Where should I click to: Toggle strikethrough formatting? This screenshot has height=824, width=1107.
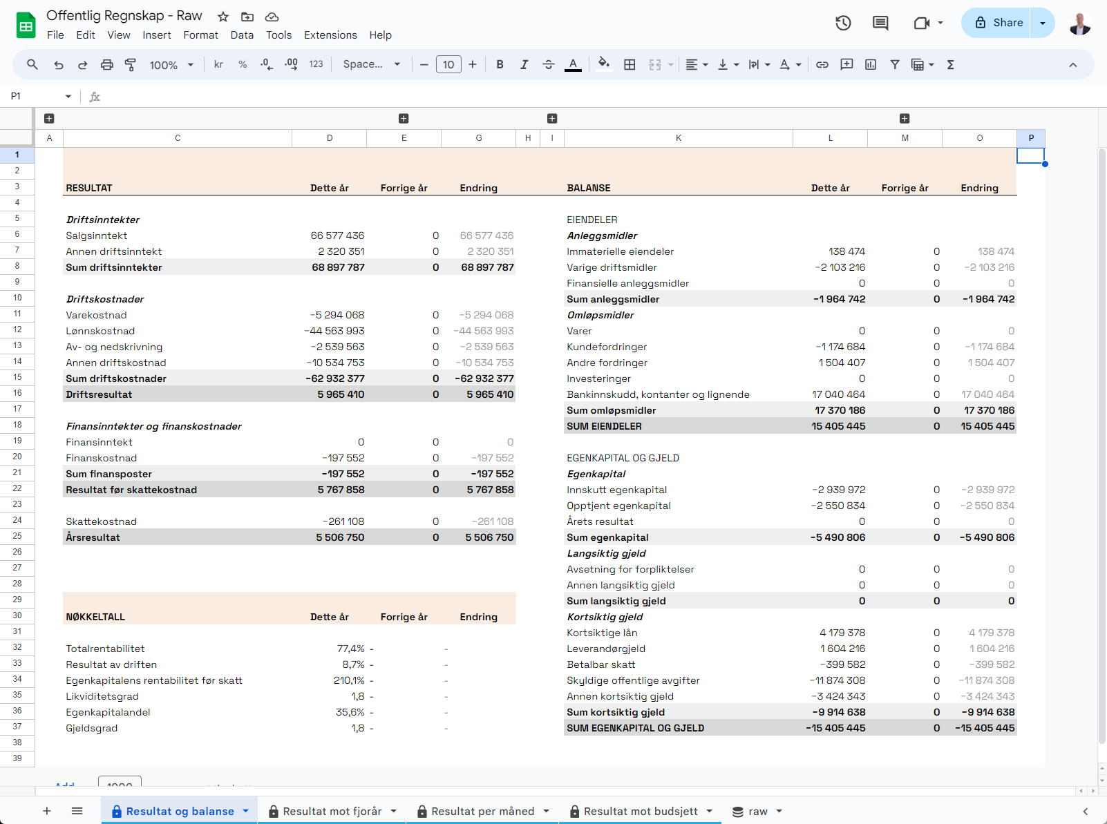[x=549, y=64]
